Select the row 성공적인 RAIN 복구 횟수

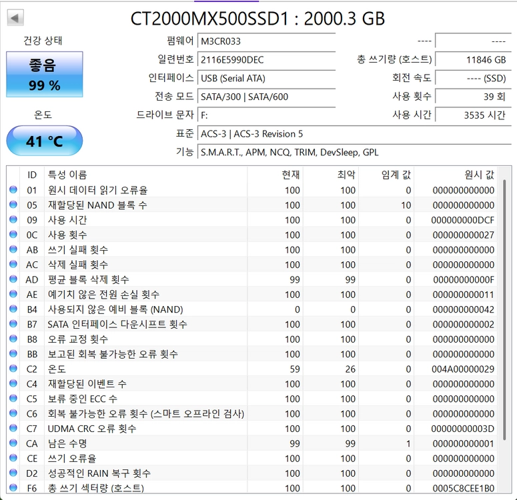tap(252, 473)
